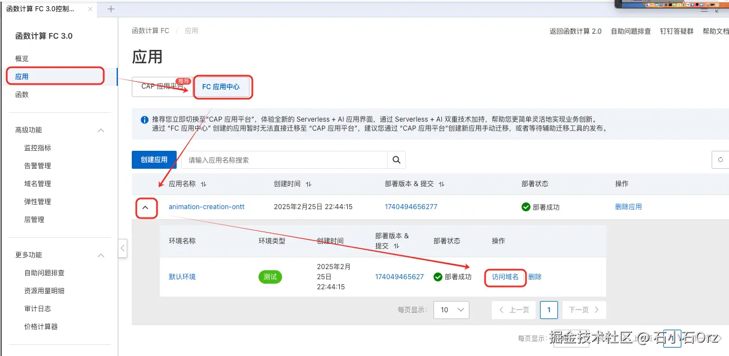Open the 默认环境 environment link

pyautogui.click(x=182, y=277)
